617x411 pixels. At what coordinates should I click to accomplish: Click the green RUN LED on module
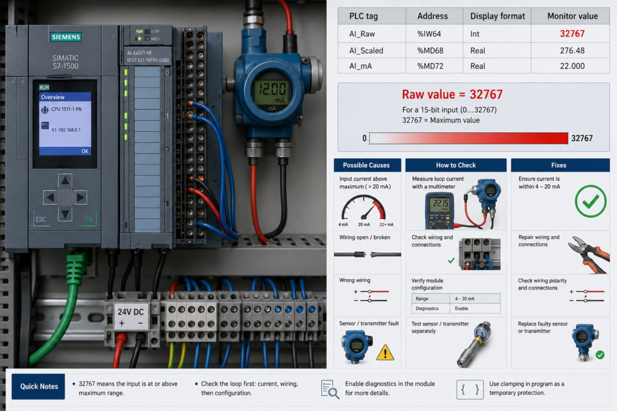tap(139, 39)
